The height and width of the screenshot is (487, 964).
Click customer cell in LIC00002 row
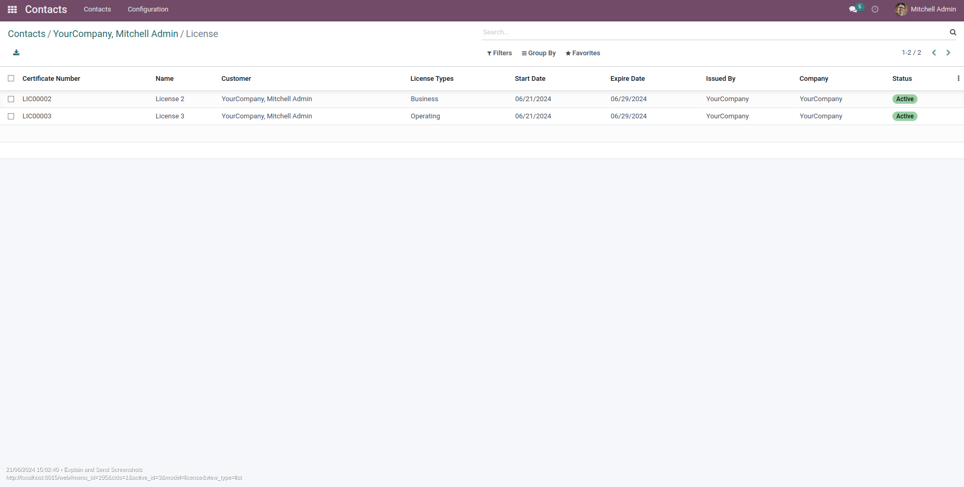coord(267,99)
